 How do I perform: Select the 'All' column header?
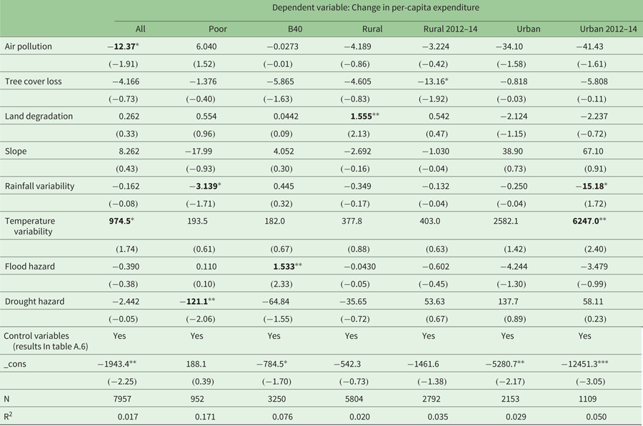(x=141, y=29)
